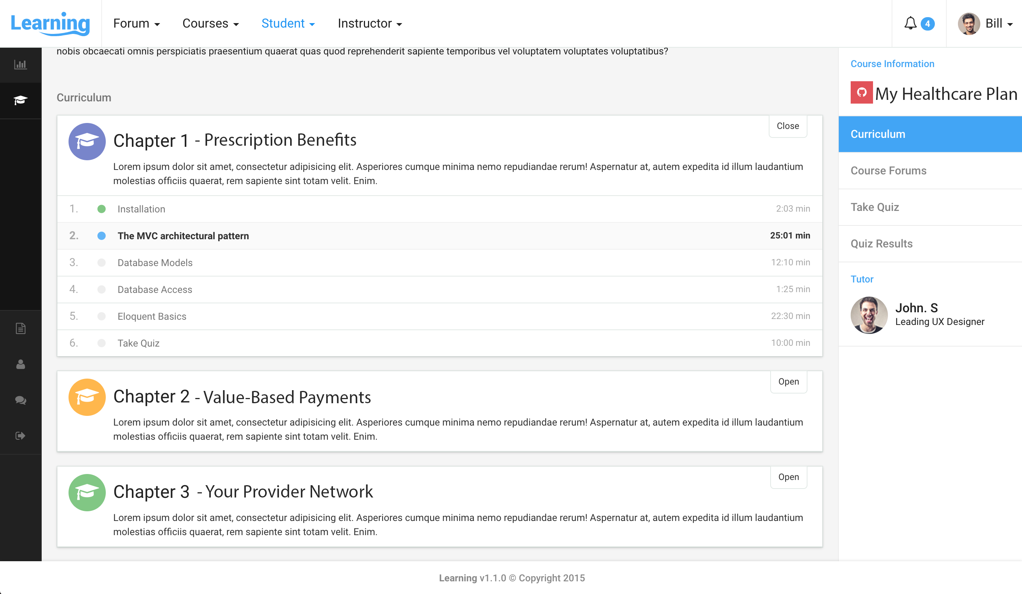
Task: Open the chat bubbles sidebar icon
Action: pyautogui.click(x=20, y=400)
